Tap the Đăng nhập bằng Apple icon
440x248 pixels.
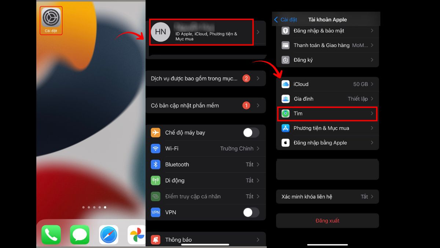[286, 143]
